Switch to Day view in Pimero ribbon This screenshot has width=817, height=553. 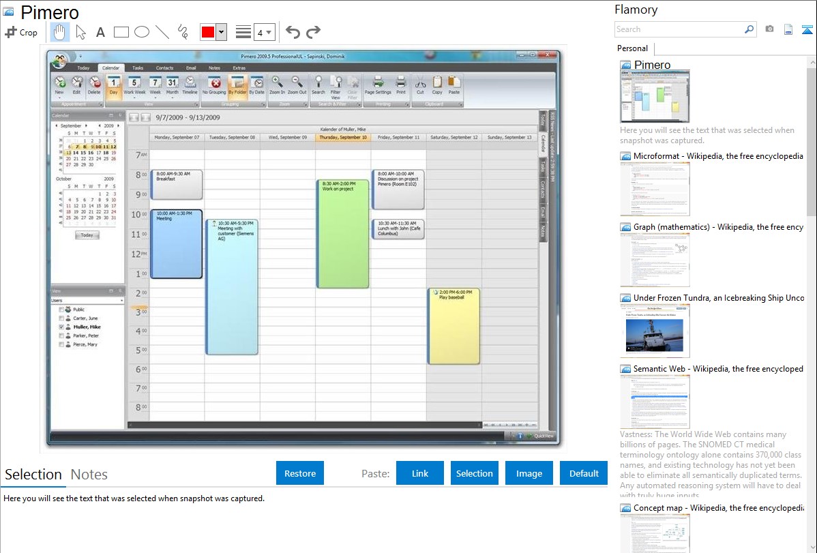coord(113,86)
